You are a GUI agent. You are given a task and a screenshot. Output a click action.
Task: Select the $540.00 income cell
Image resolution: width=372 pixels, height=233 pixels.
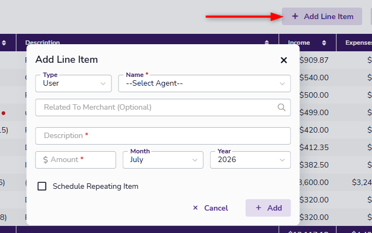tap(314, 77)
